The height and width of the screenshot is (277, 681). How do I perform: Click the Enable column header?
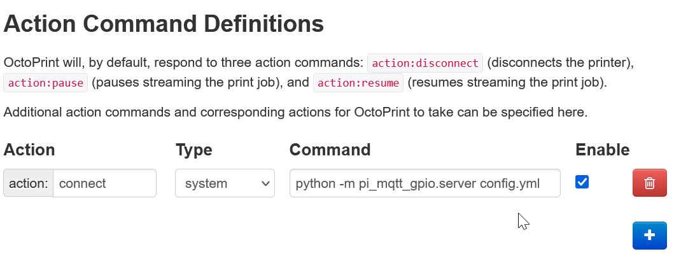click(x=602, y=150)
